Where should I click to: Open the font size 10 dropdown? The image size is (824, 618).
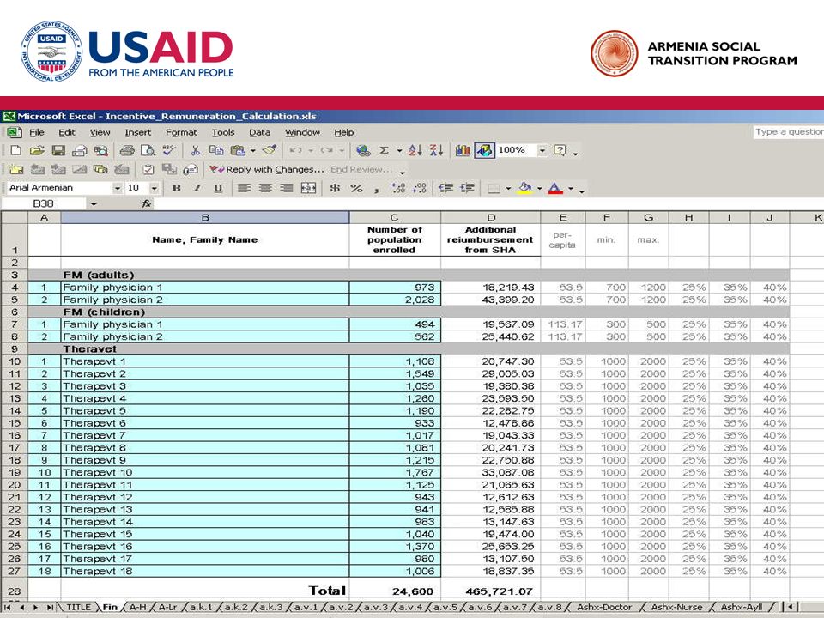pos(154,188)
